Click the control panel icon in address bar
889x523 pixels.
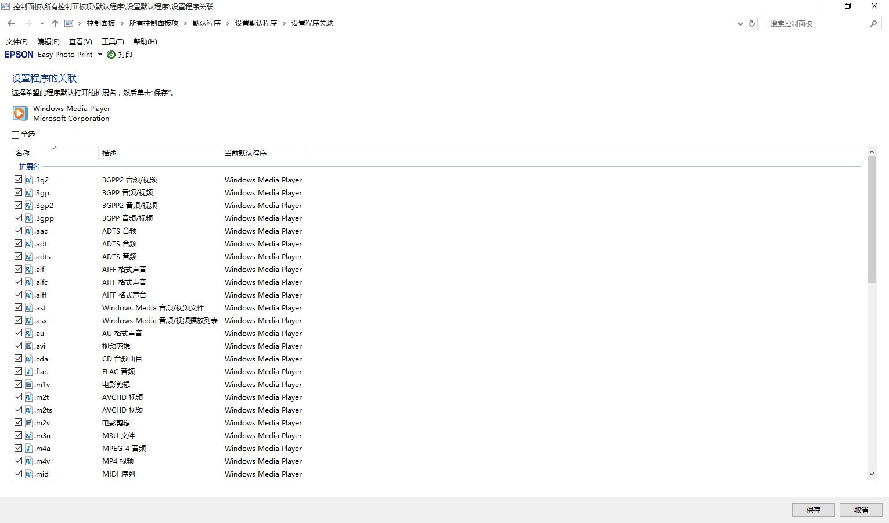(69, 23)
